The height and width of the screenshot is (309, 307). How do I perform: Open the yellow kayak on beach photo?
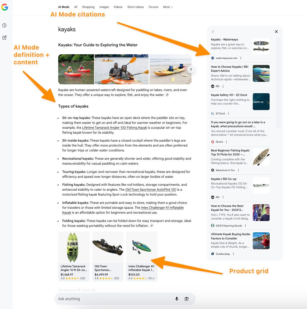171,69
